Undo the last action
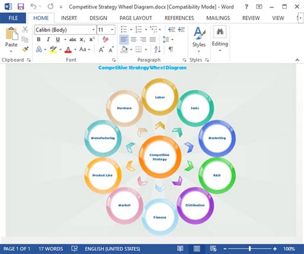This screenshot has height=254, width=304. (33, 6)
